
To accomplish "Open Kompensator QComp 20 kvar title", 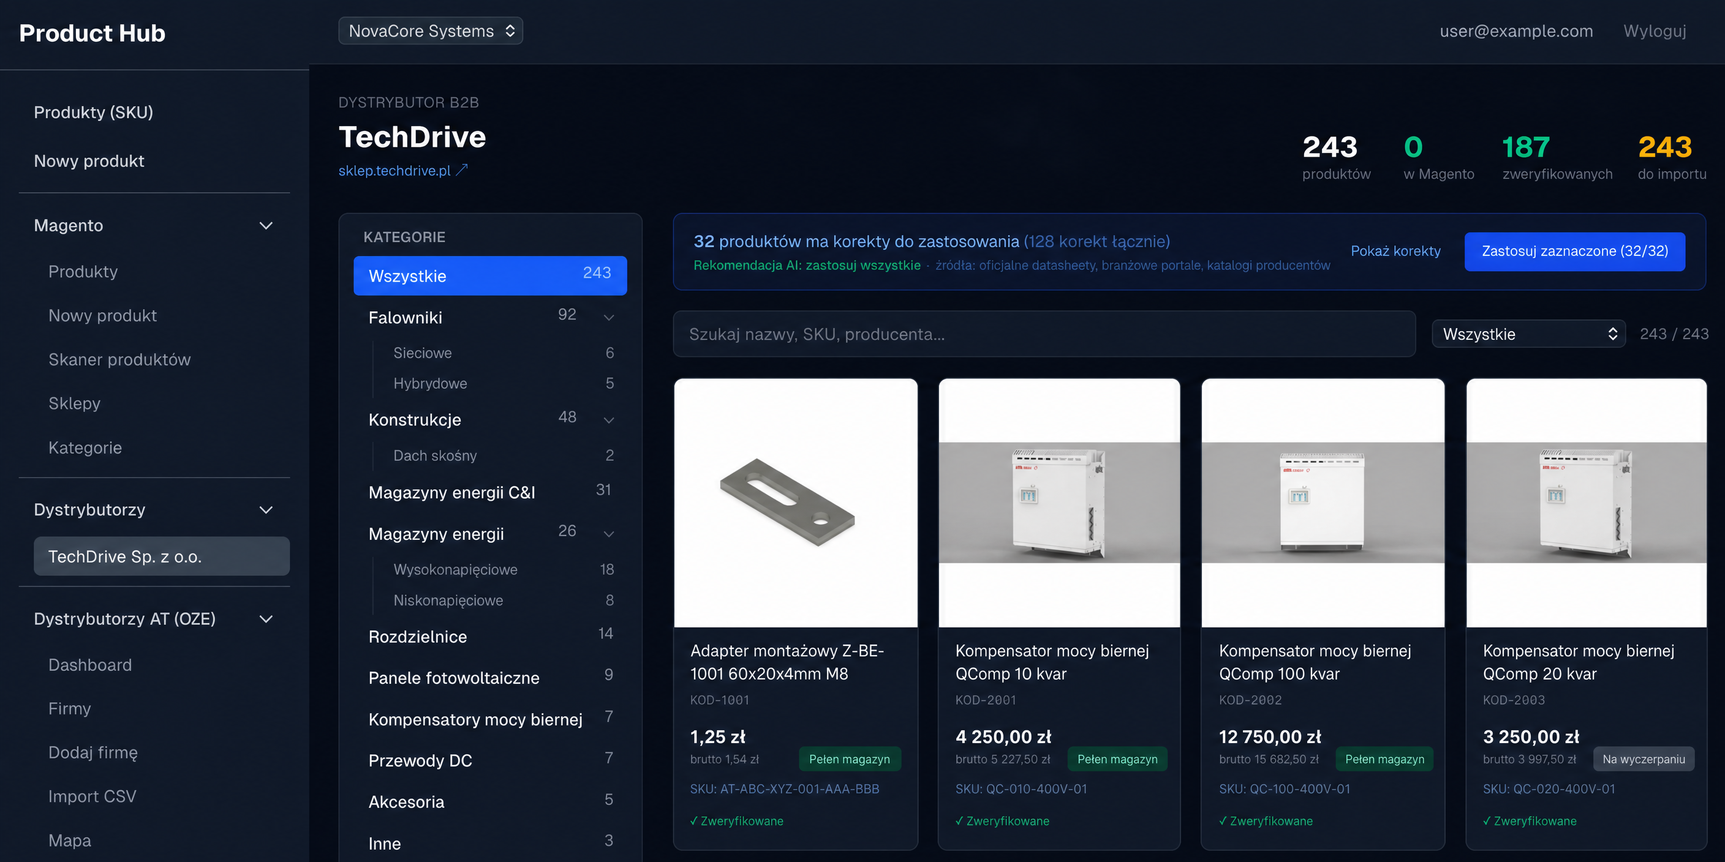I will point(1579,662).
